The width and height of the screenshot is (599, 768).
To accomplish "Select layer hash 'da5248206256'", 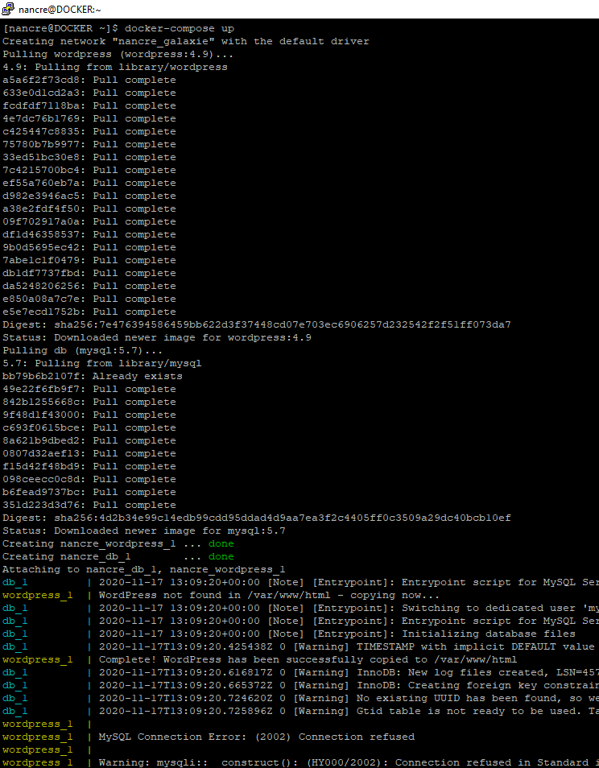I will 40,286.
